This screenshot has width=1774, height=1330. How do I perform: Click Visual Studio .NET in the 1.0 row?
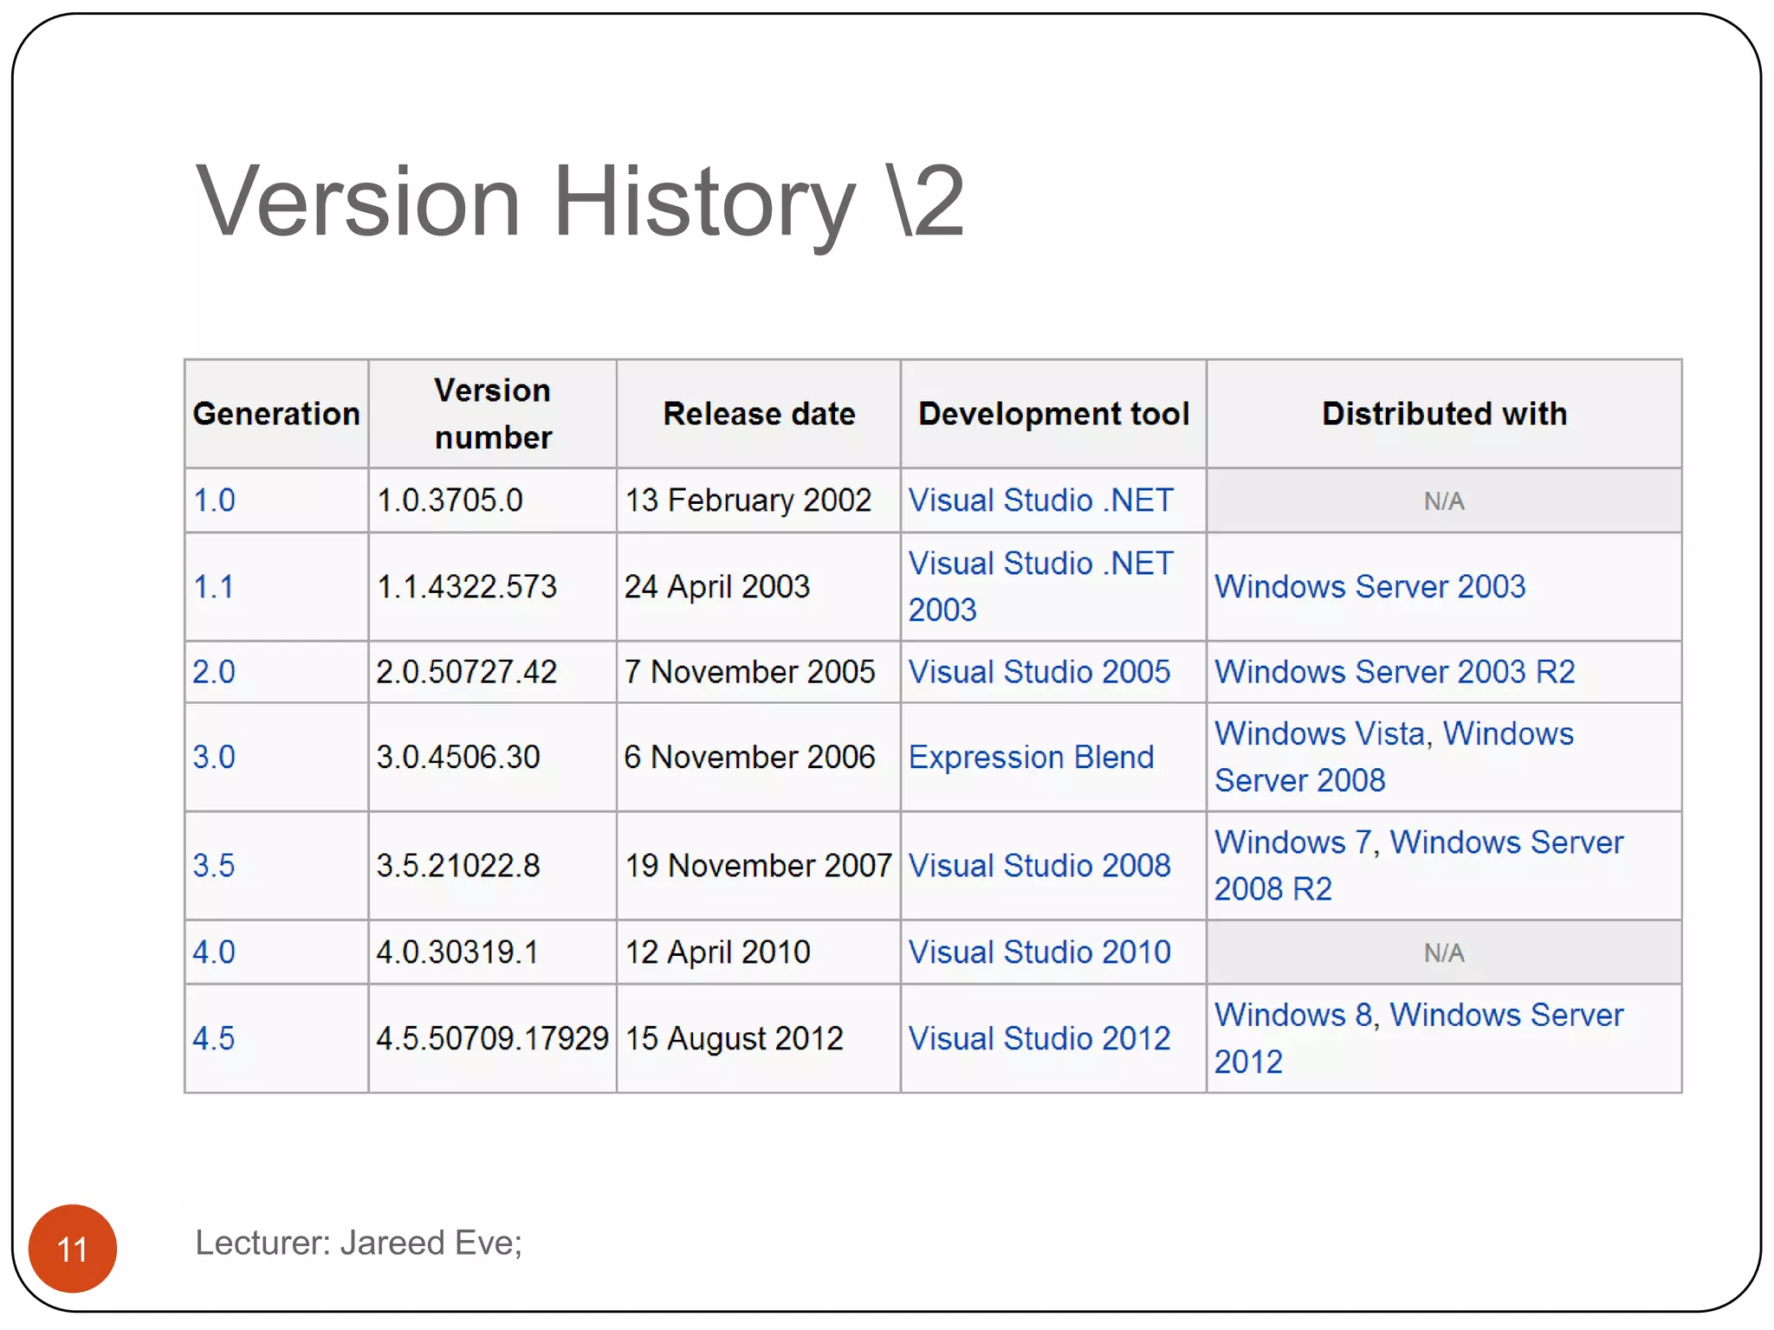[x=1040, y=500]
